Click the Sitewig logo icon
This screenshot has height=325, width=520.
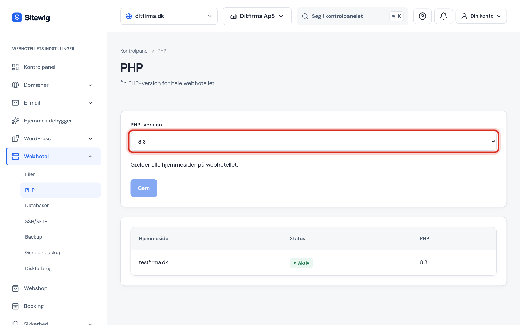(x=17, y=17)
